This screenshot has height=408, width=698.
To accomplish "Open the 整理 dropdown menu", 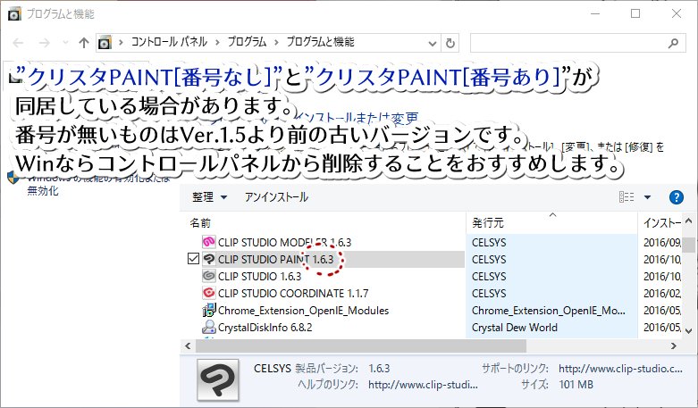I will pyautogui.click(x=210, y=197).
